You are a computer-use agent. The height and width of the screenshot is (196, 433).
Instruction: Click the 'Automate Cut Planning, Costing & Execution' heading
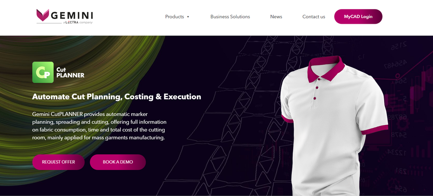pos(116,97)
